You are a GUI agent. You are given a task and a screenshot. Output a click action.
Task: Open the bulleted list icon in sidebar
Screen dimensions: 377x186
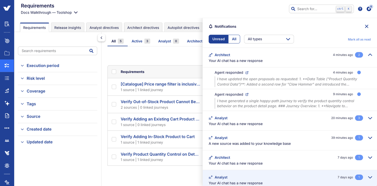click(x=7, y=78)
